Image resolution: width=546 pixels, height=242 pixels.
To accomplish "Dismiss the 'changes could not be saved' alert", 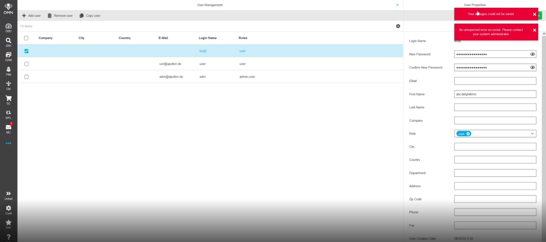I will coord(534,14).
